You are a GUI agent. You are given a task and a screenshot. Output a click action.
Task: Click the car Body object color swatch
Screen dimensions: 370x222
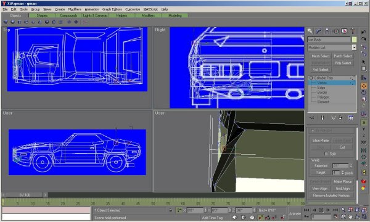354,39
